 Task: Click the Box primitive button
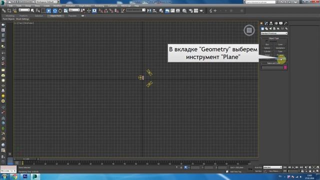click(267, 44)
